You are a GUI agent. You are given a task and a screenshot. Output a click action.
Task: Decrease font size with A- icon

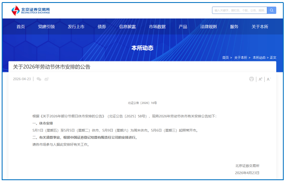tap(269, 79)
